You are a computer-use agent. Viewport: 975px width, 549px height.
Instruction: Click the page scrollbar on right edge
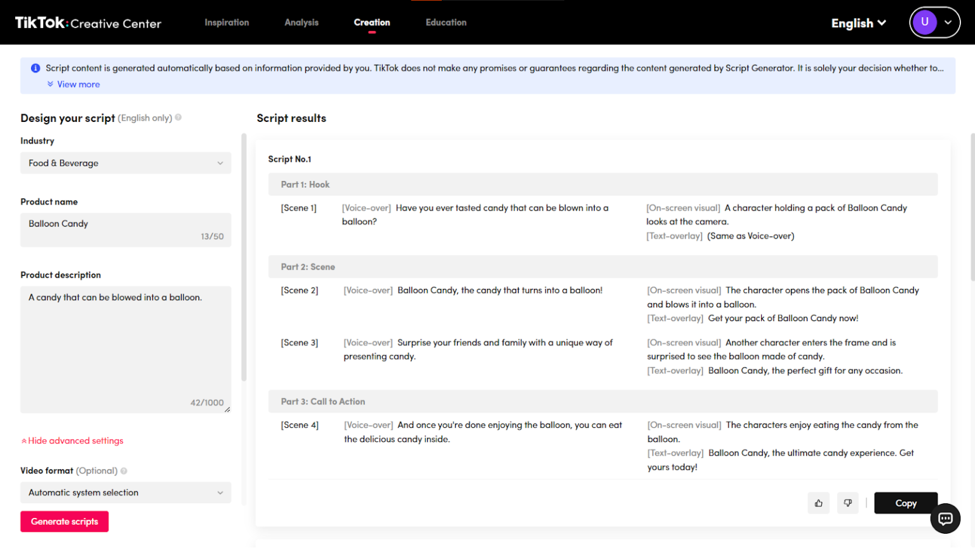coord(972,206)
